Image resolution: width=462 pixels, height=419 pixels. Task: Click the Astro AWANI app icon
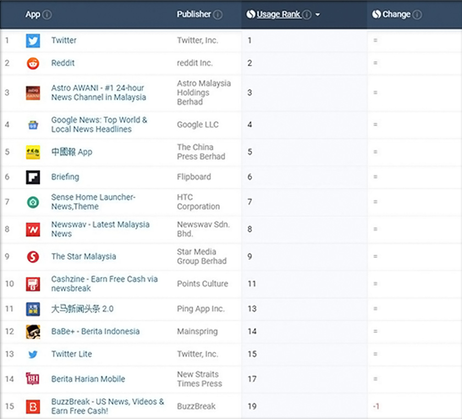[33, 93]
